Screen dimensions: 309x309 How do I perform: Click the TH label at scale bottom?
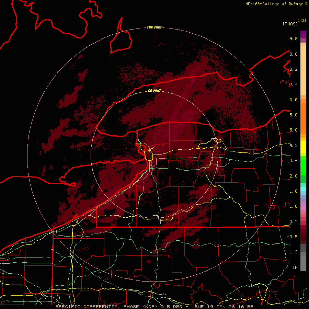295,267
